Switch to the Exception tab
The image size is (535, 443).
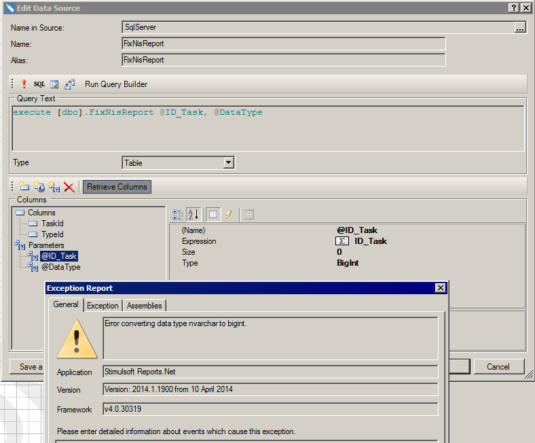[x=103, y=306]
